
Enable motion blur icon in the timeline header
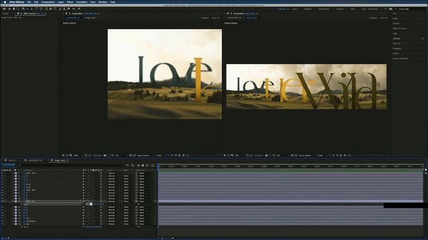coord(147,165)
